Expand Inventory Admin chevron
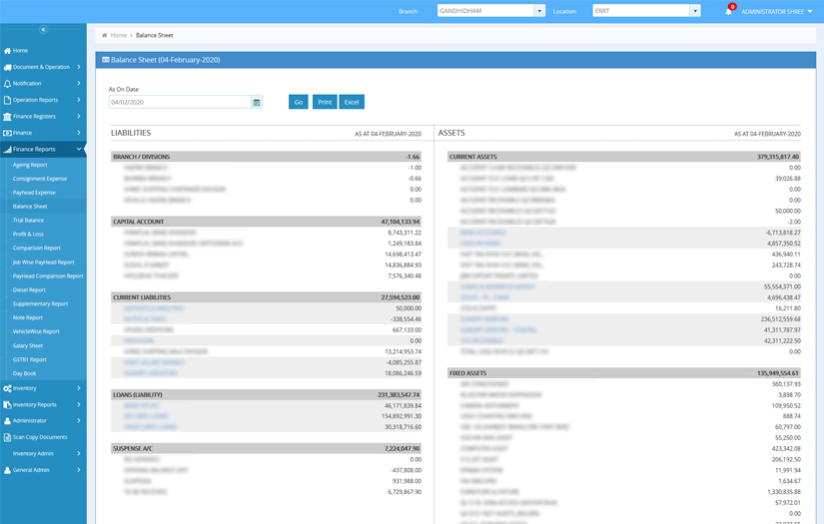 79,454
